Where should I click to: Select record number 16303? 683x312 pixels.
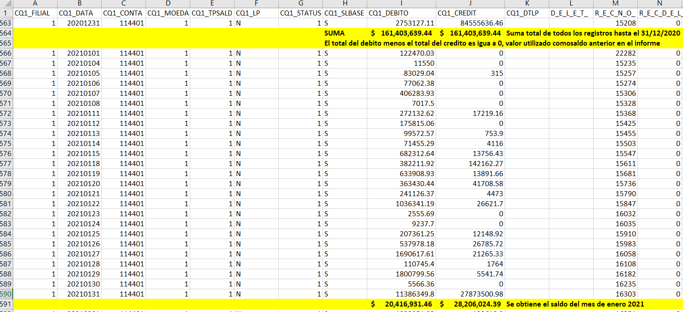615,294
